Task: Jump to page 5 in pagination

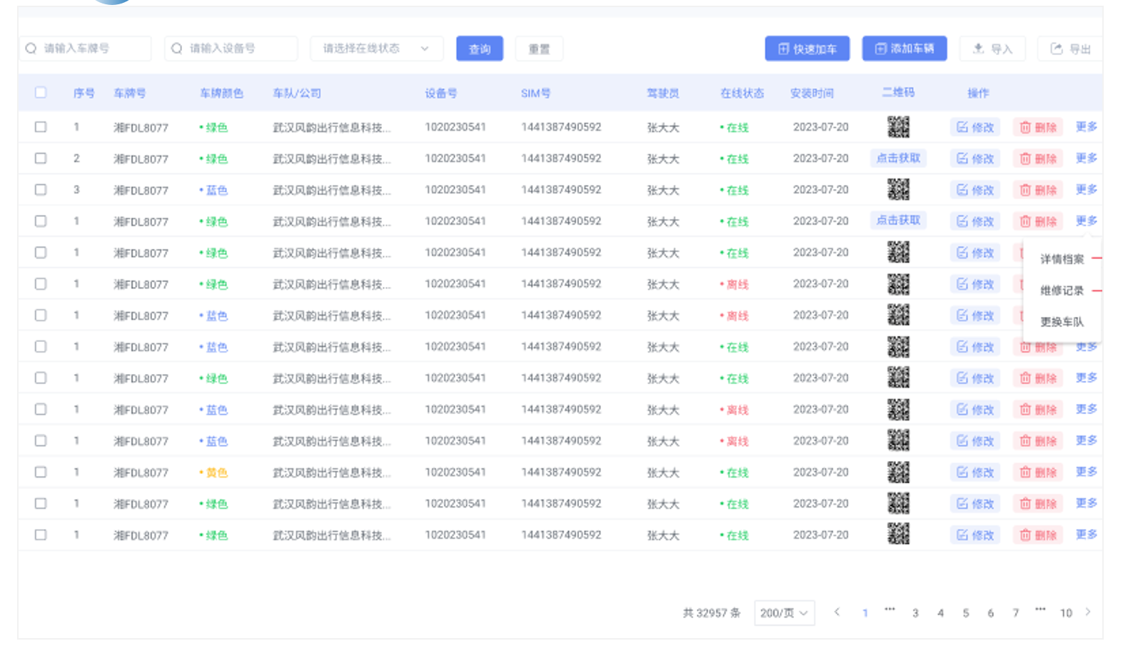Action: 965,613
